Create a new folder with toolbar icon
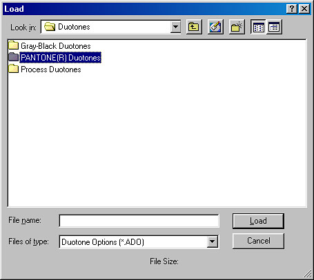Screen dimensions: 314x280 click(237, 27)
